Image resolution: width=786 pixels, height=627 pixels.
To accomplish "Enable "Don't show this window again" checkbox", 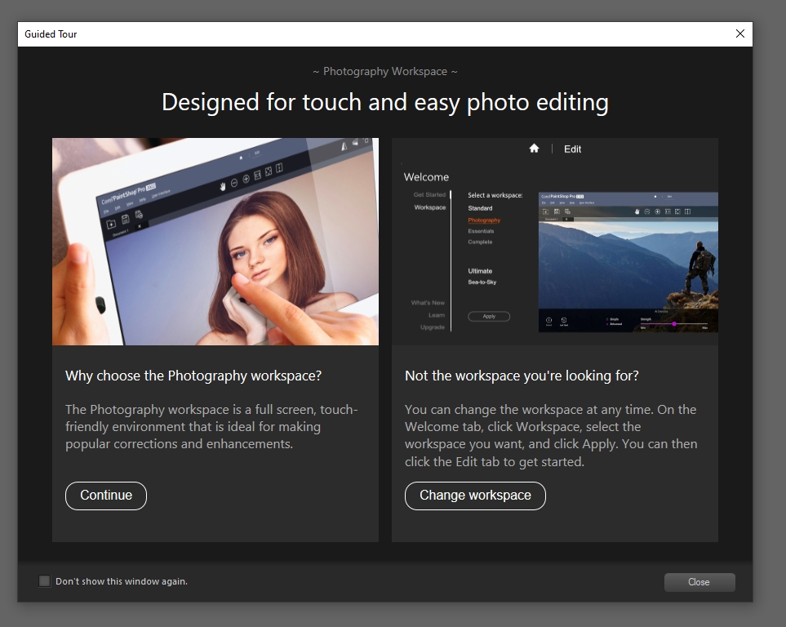I will 45,581.
